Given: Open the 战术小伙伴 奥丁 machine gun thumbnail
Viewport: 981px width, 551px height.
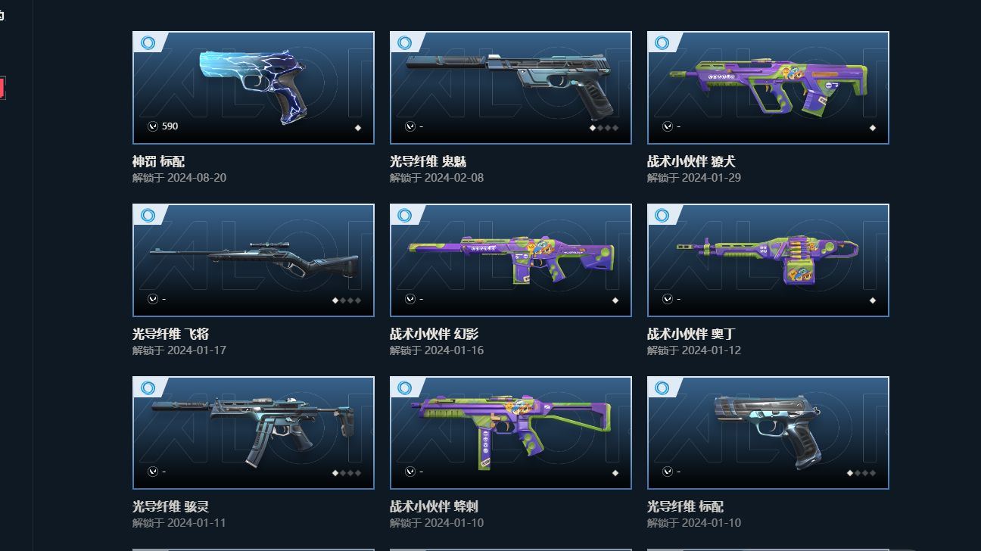Looking at the screenshot, I should click(768, 260).
